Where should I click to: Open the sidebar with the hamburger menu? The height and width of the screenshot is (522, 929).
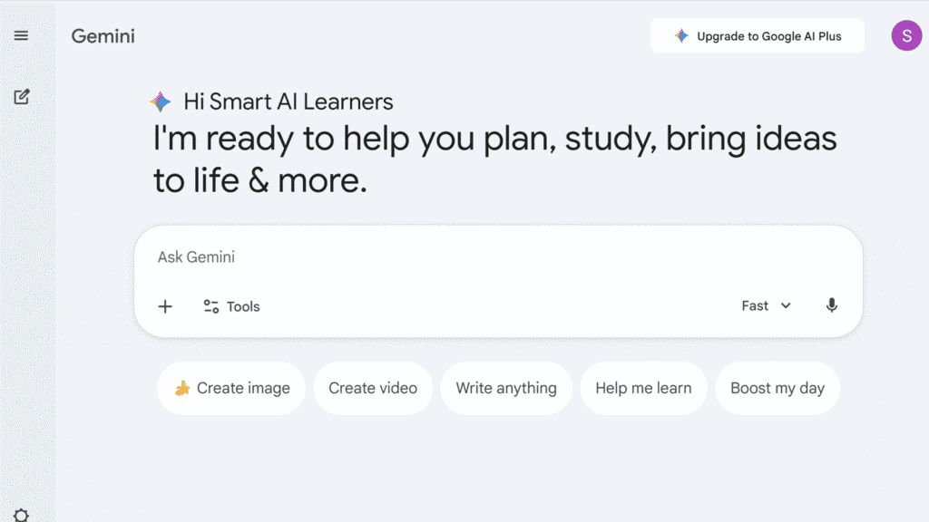[x=21, y=35]
